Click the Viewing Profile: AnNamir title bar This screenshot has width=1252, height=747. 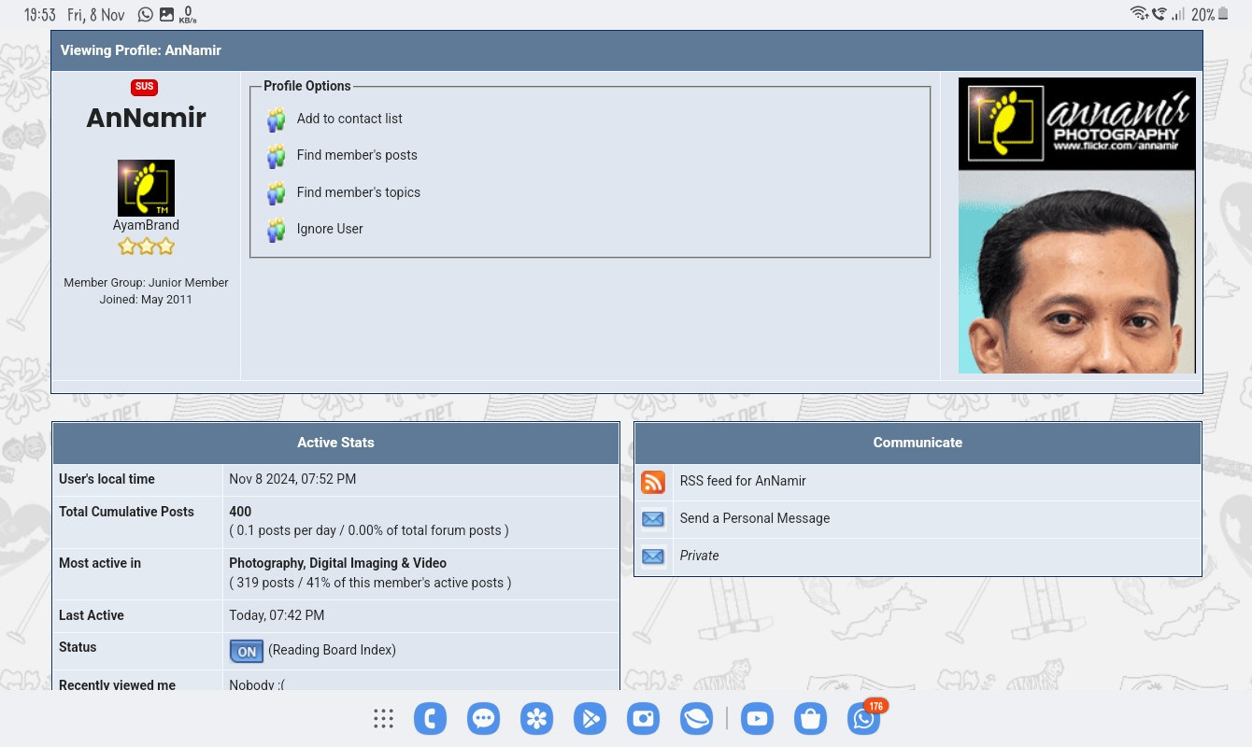[x=627, y=50]
